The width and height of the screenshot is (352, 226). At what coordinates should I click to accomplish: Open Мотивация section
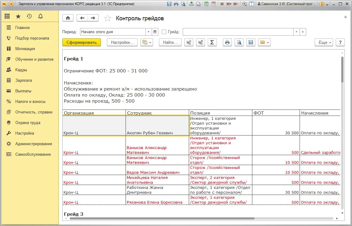click(x=30, y=49)
